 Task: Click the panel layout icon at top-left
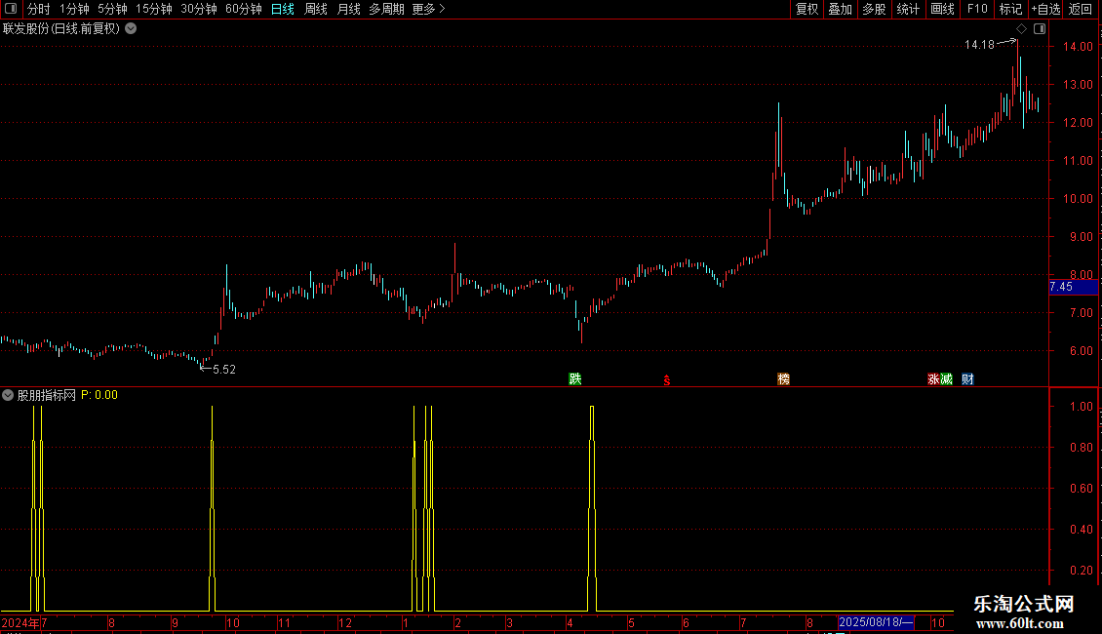coord(11,9)
